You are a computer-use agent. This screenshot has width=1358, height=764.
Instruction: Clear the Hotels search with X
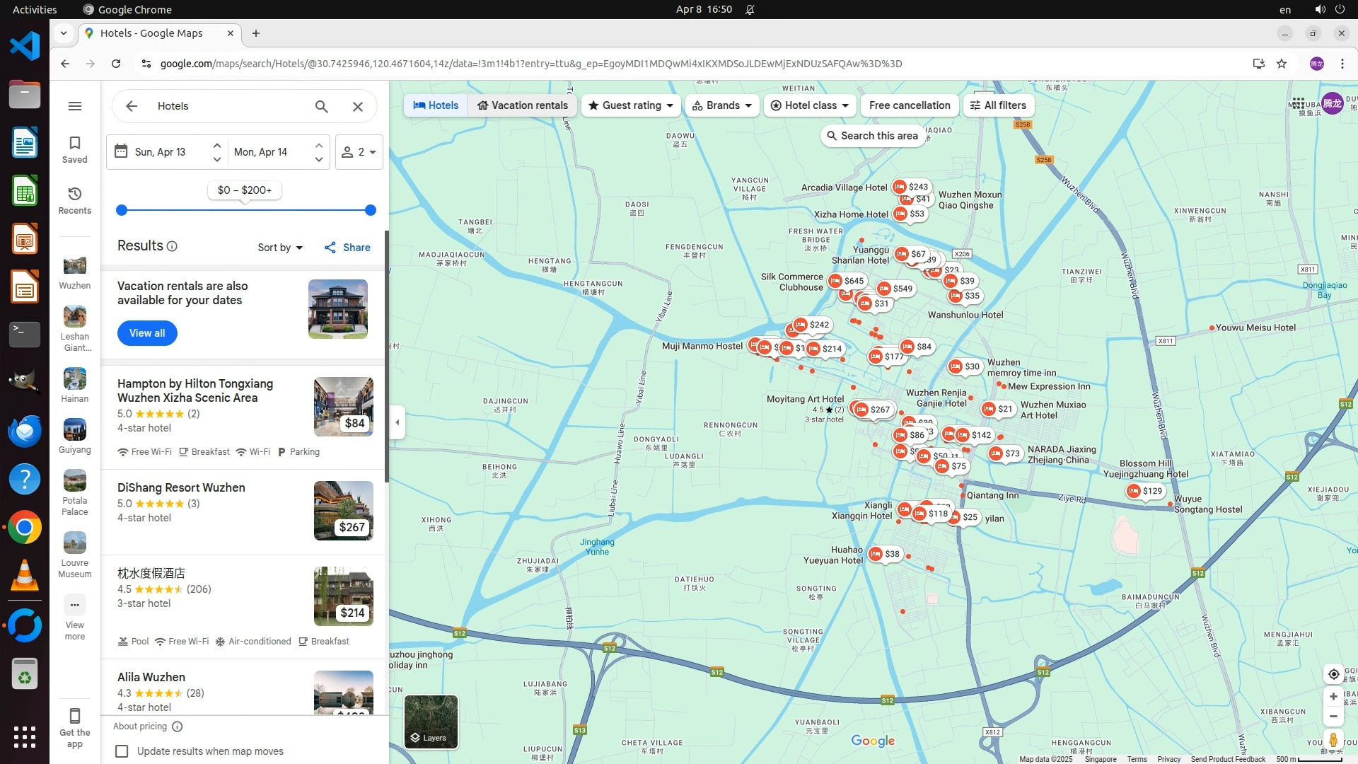pos(358,106)
